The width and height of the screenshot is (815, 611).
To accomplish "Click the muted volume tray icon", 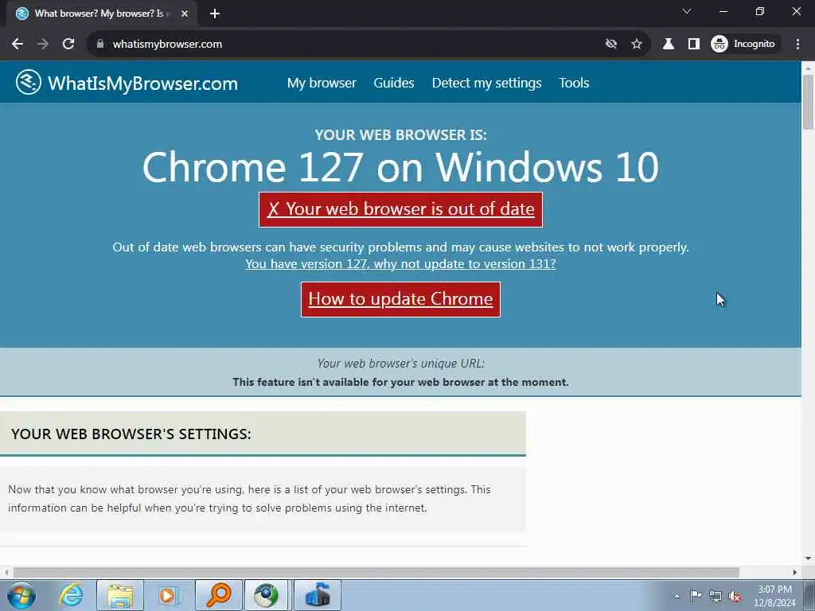I will pyautogui.click(x=735, y=596).
